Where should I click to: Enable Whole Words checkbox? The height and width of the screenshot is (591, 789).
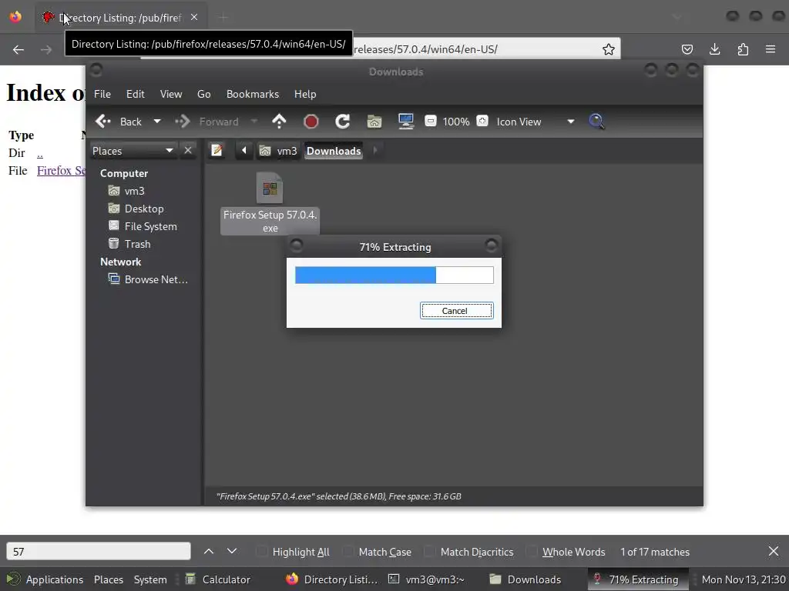point(532,552)
